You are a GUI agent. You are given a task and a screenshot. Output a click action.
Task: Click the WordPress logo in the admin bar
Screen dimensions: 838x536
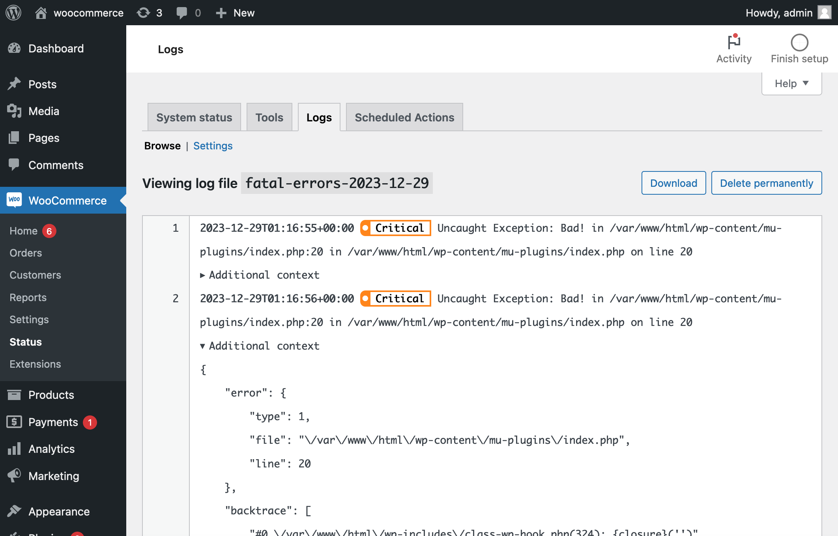(x=13, y=12)
